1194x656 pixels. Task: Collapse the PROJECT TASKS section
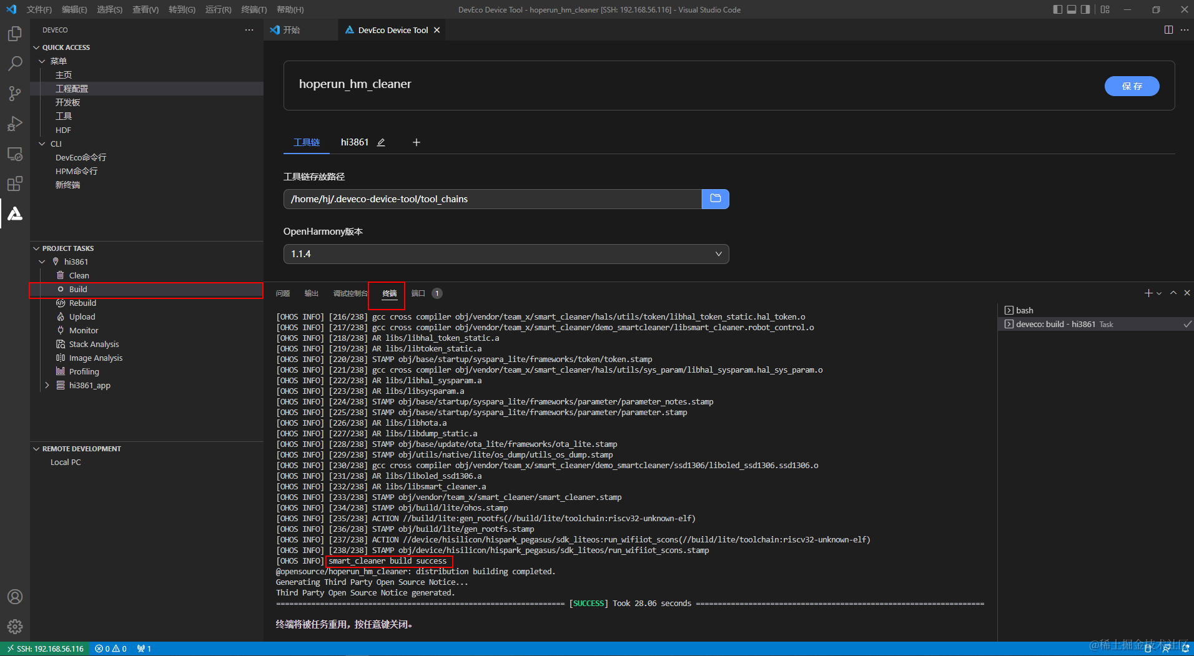36,248
